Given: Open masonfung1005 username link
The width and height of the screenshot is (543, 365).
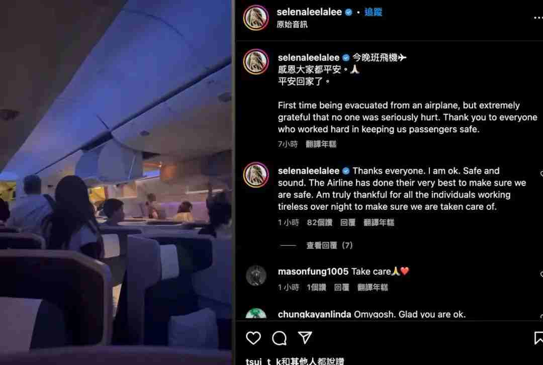Looking at the screenshot, I should click(313, 271).
